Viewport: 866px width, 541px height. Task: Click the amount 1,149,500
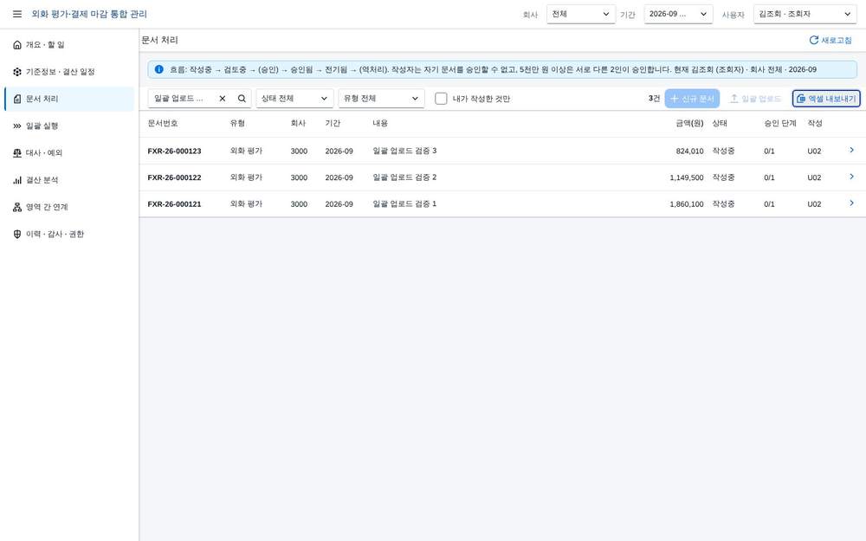click(687, 177)
